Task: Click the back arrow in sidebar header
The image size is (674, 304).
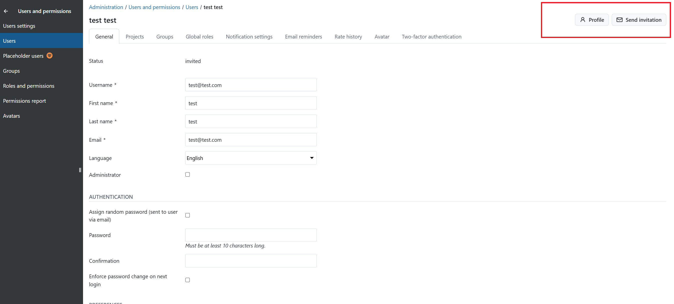Action: [x=6, y=11]
